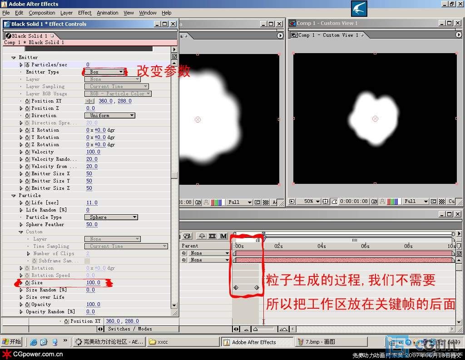Toggle the Y Rotation stopwatch
Viewport: 465px width, 360px height.
point(27,137)
